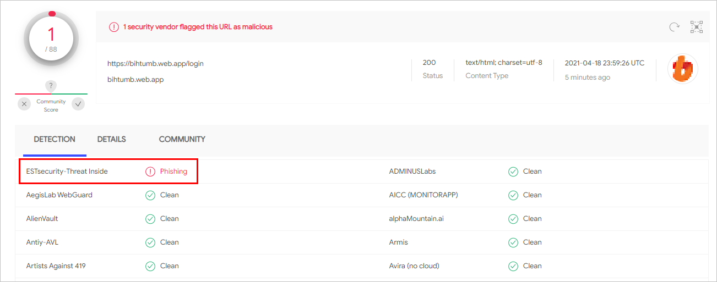Image resolution: width=717 pixels, height=282 pixels.
Task: Click the Armis vendor name
Action: click(x=399, y=242)
